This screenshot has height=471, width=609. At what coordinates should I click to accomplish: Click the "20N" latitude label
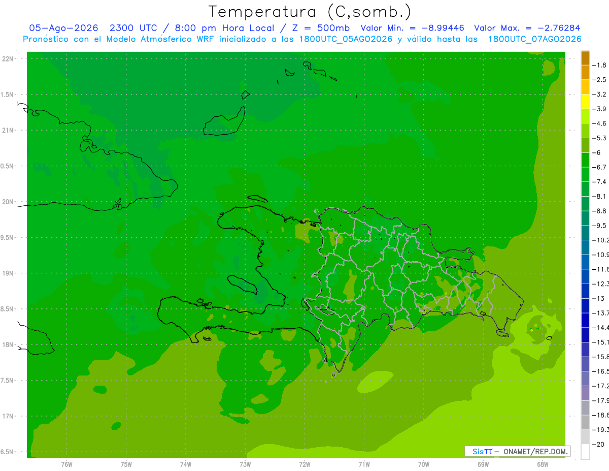click(8, 202)
